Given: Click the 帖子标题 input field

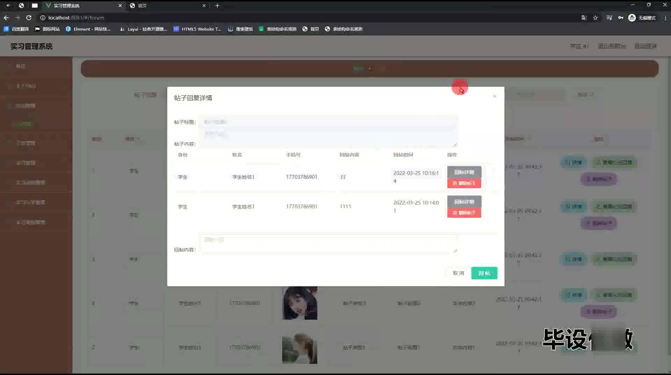Looking at the screenshot, I should tap(328, 122).
